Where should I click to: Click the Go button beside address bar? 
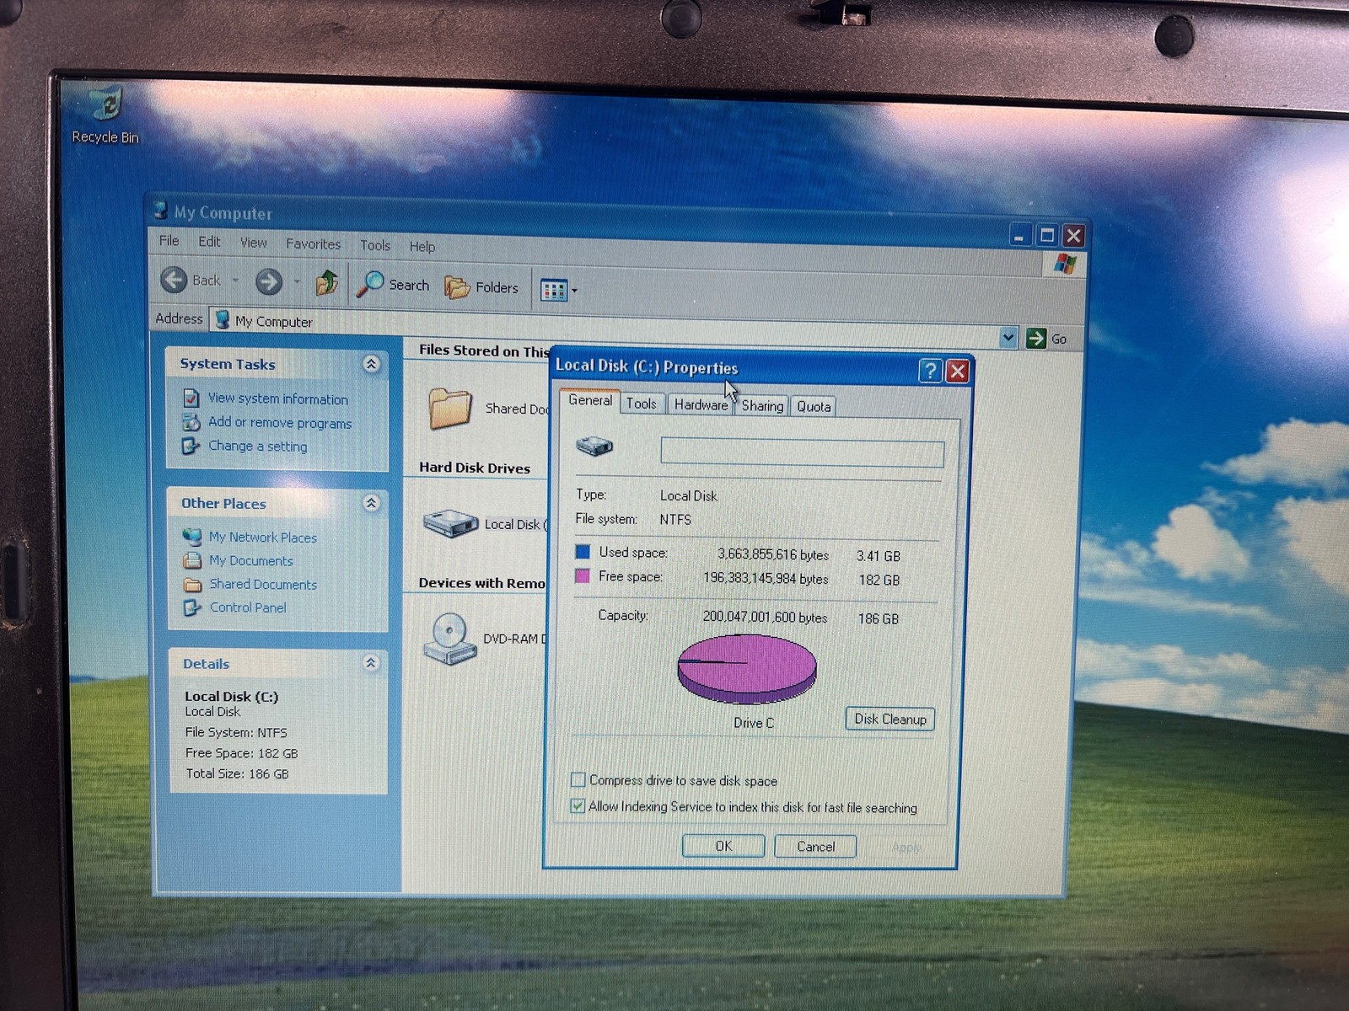1047,339
